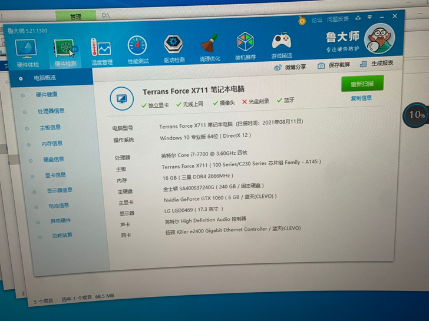429x321 pixels.
Task: Click the round laptop monitor icon
Action: coord(122,98)
